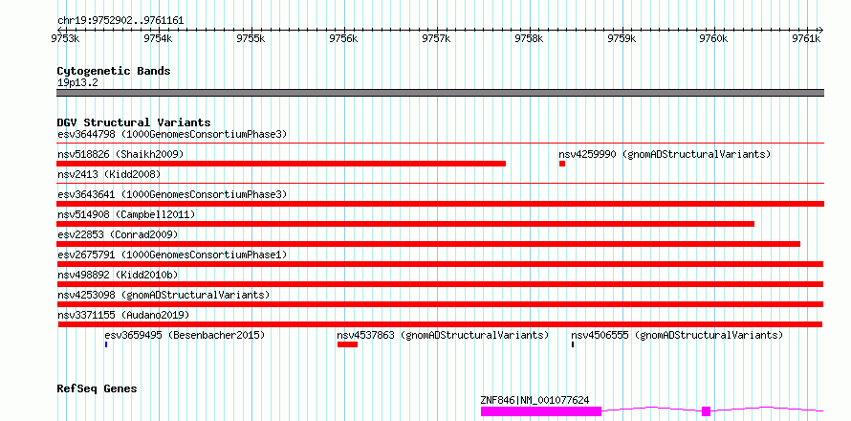851x421 pixels.
Task: Click the small nsv4259990 red variant block
Action: [562, 164]
